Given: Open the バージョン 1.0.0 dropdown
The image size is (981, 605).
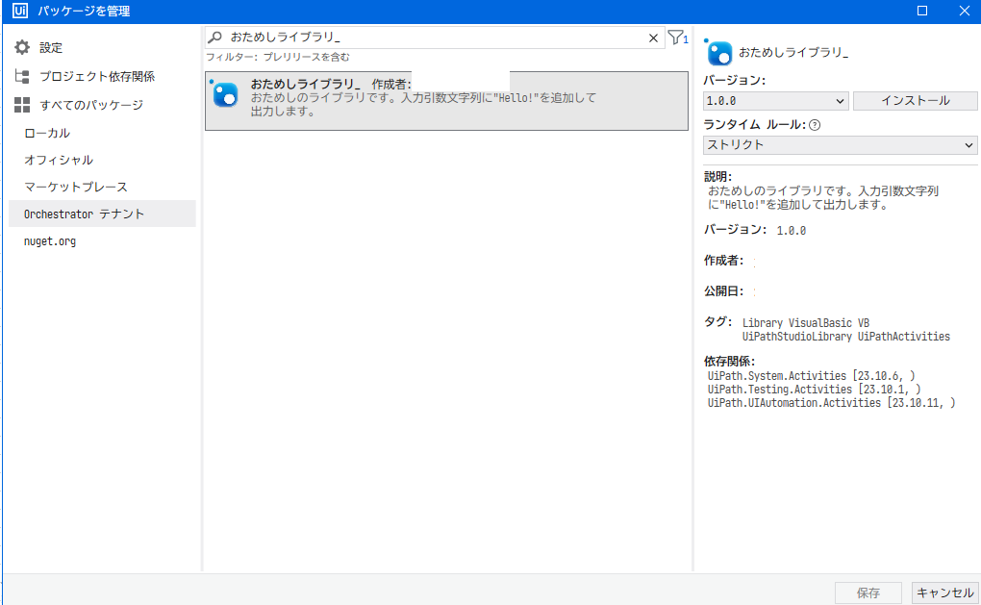Looking at the screenshot, I should tap(776, 101).
